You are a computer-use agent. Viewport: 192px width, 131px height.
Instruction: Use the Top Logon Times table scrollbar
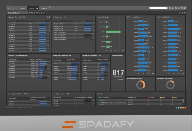coord(49,27)
